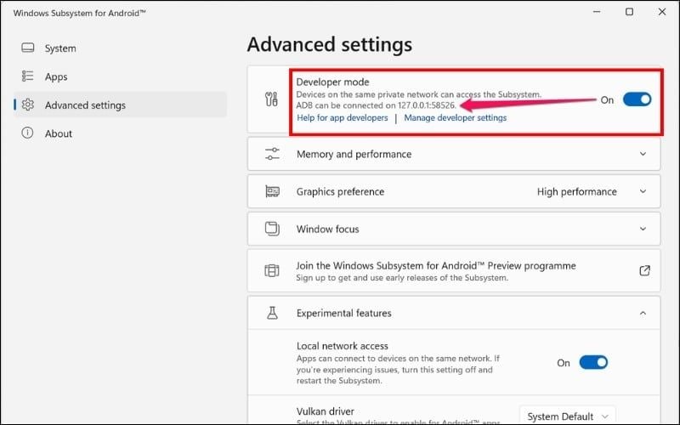Click the Apps list icon in sidebar
This screenshot has height=425, width=680.
point(28,76)
